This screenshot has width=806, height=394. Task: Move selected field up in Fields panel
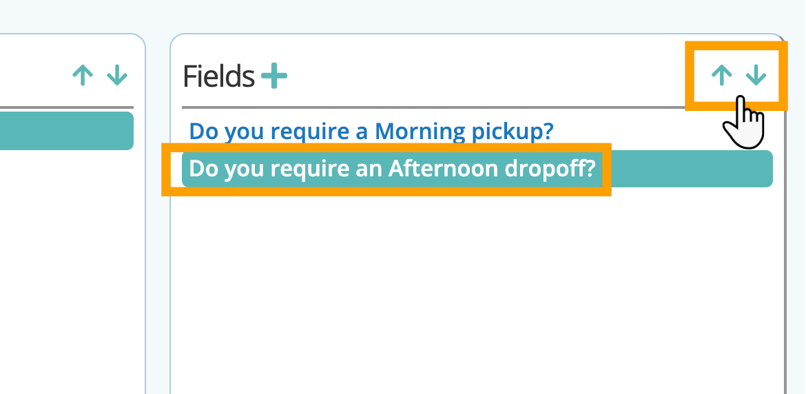(x=721, y=75)
